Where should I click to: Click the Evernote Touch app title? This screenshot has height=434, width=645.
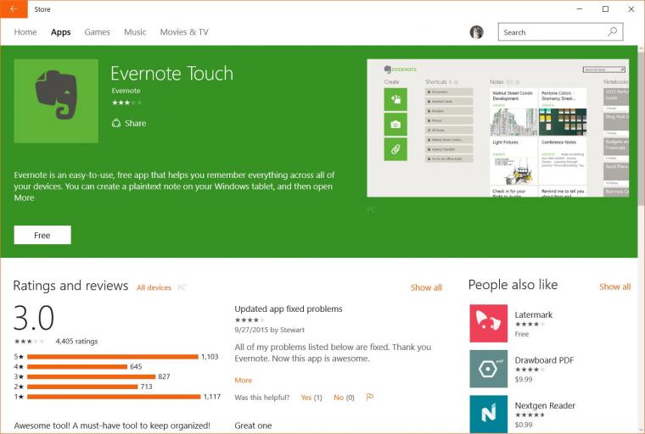coord(172,74)
